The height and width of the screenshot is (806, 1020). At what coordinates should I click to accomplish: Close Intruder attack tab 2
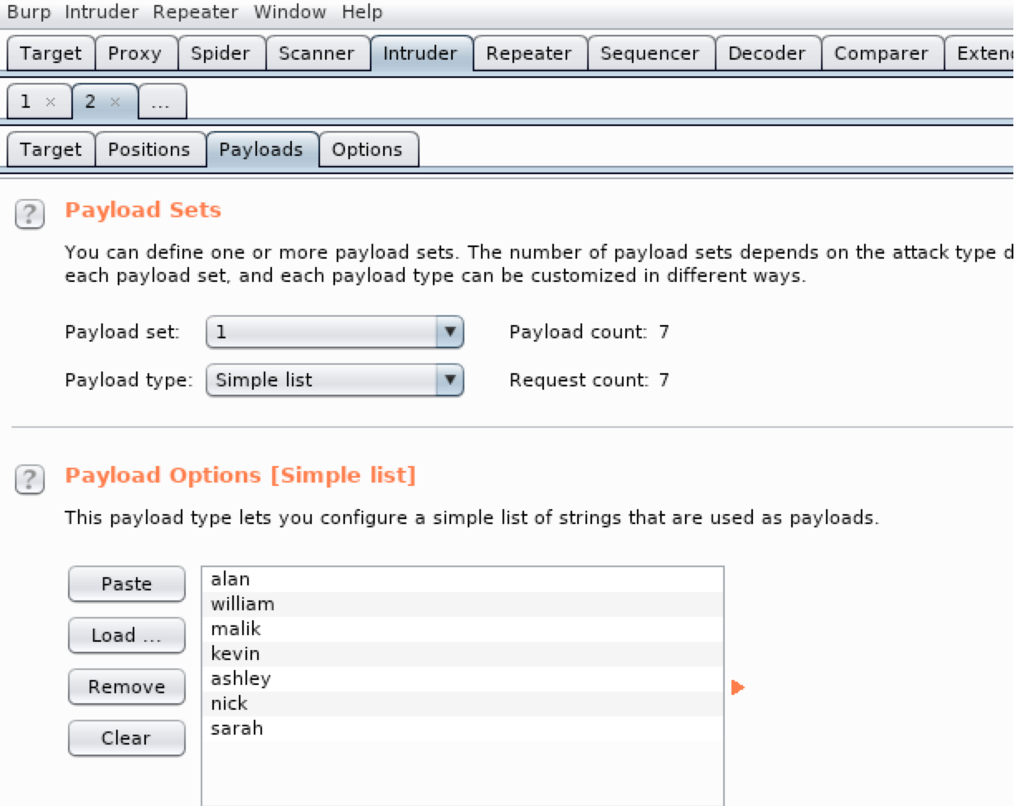click(115, 102)
